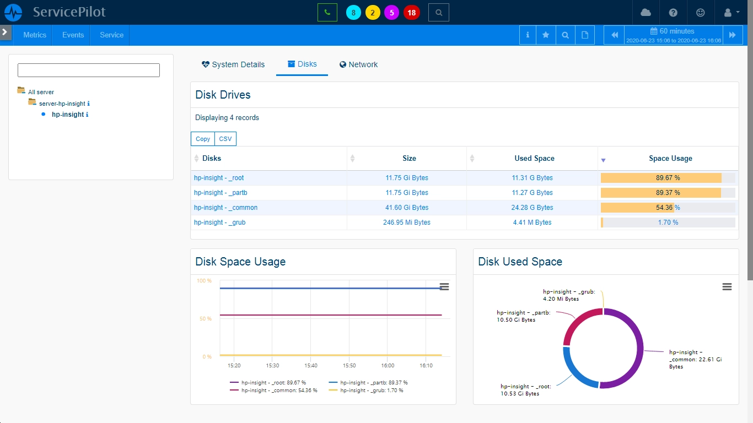Open the cloud icon in the header
Image resolution: width=753 pixels, height=423 pixels.
646,12
